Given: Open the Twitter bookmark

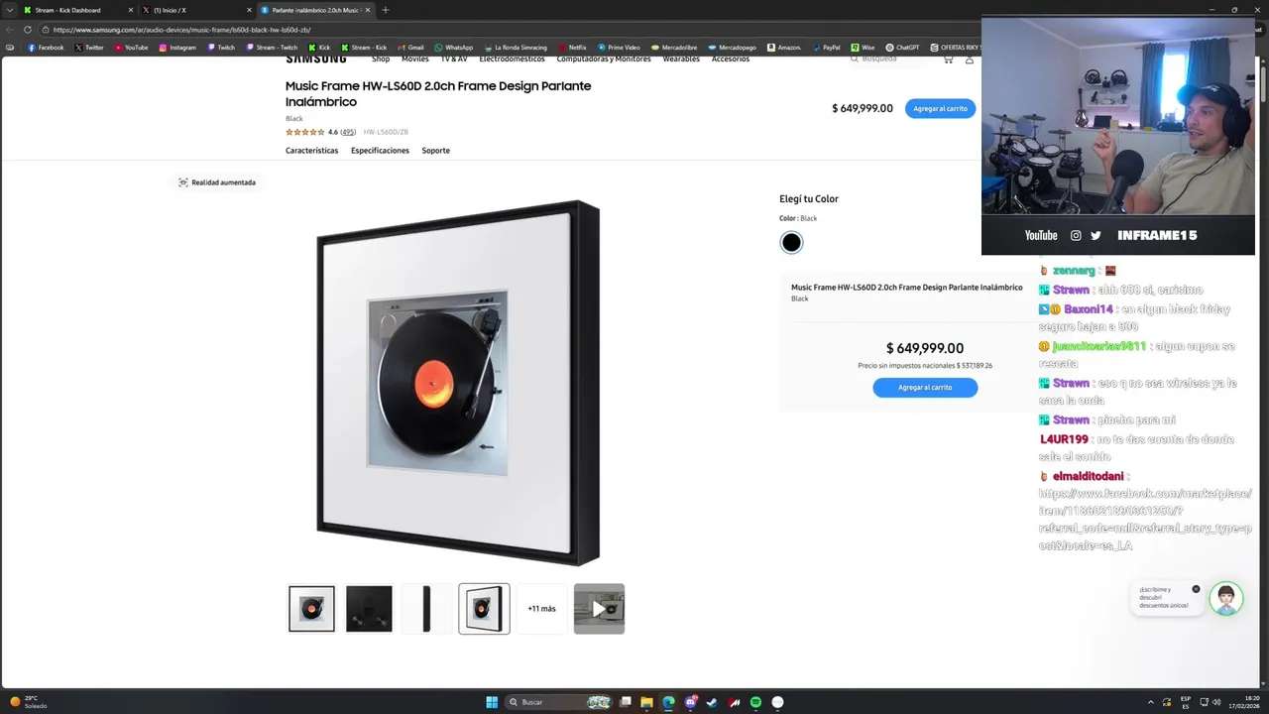Looking at the screenshot, I should tap(89, 48).
